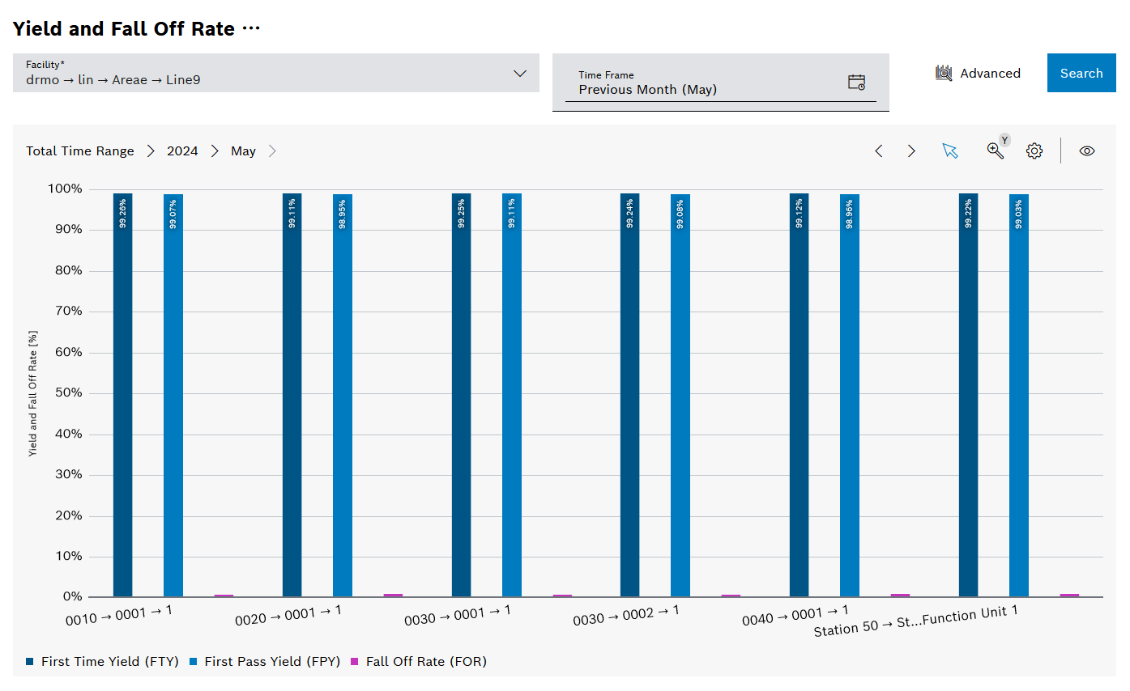Open the Time Frame calendar picker
The height and width of the screenshot is (691, 1130).
pyautogui.click(x=857, y=81)
